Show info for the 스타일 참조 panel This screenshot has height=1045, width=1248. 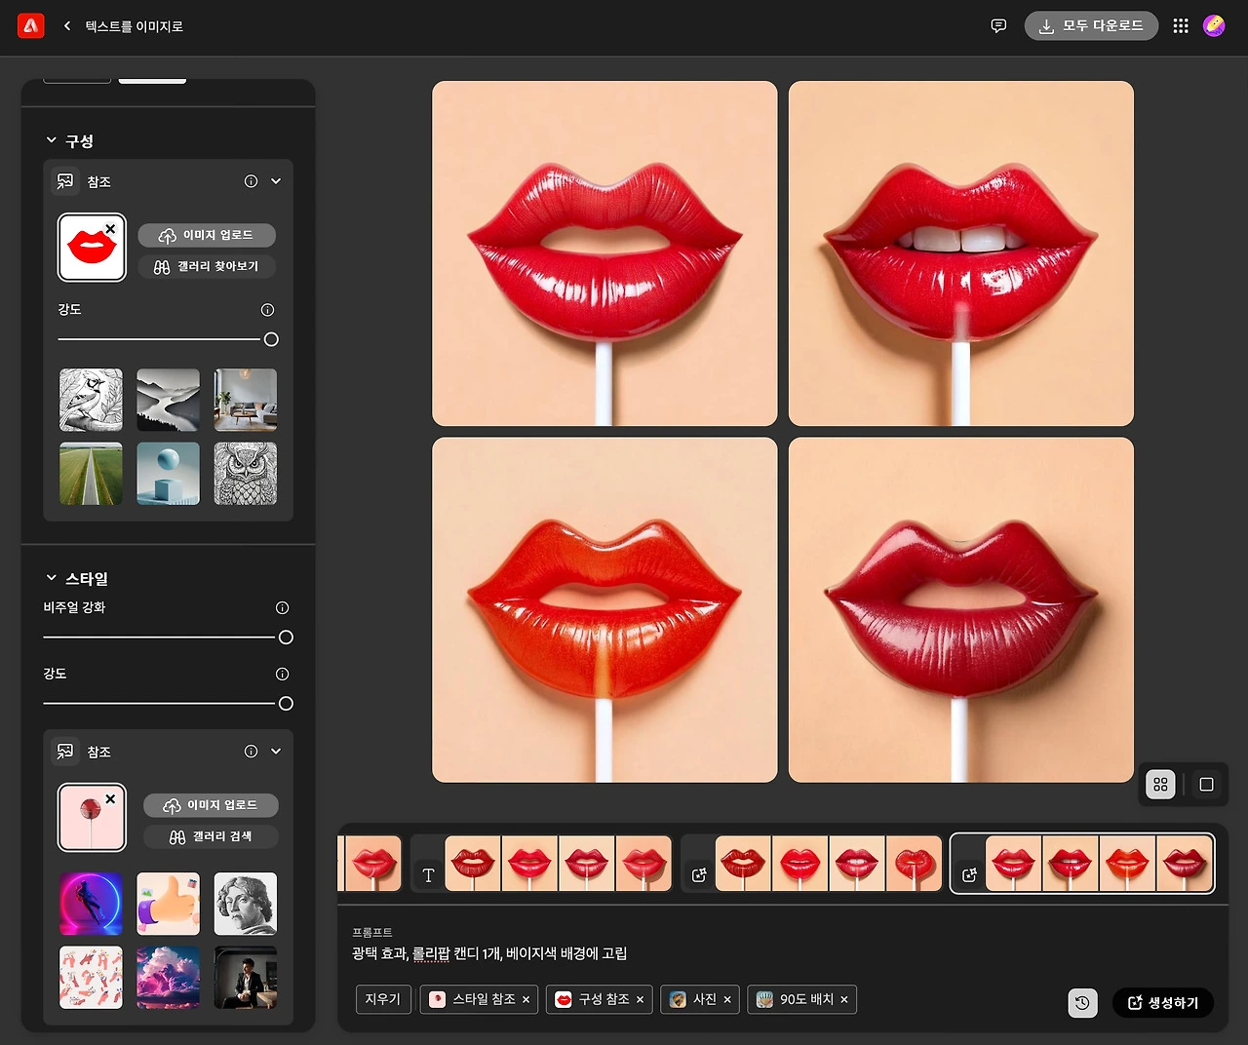(251, 752)
